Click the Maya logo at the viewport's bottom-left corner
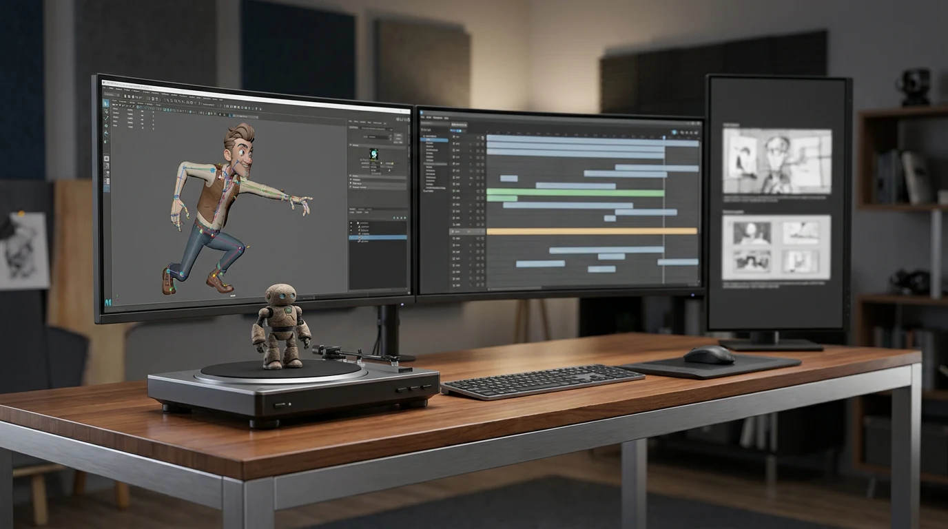 tap(108, 302)
